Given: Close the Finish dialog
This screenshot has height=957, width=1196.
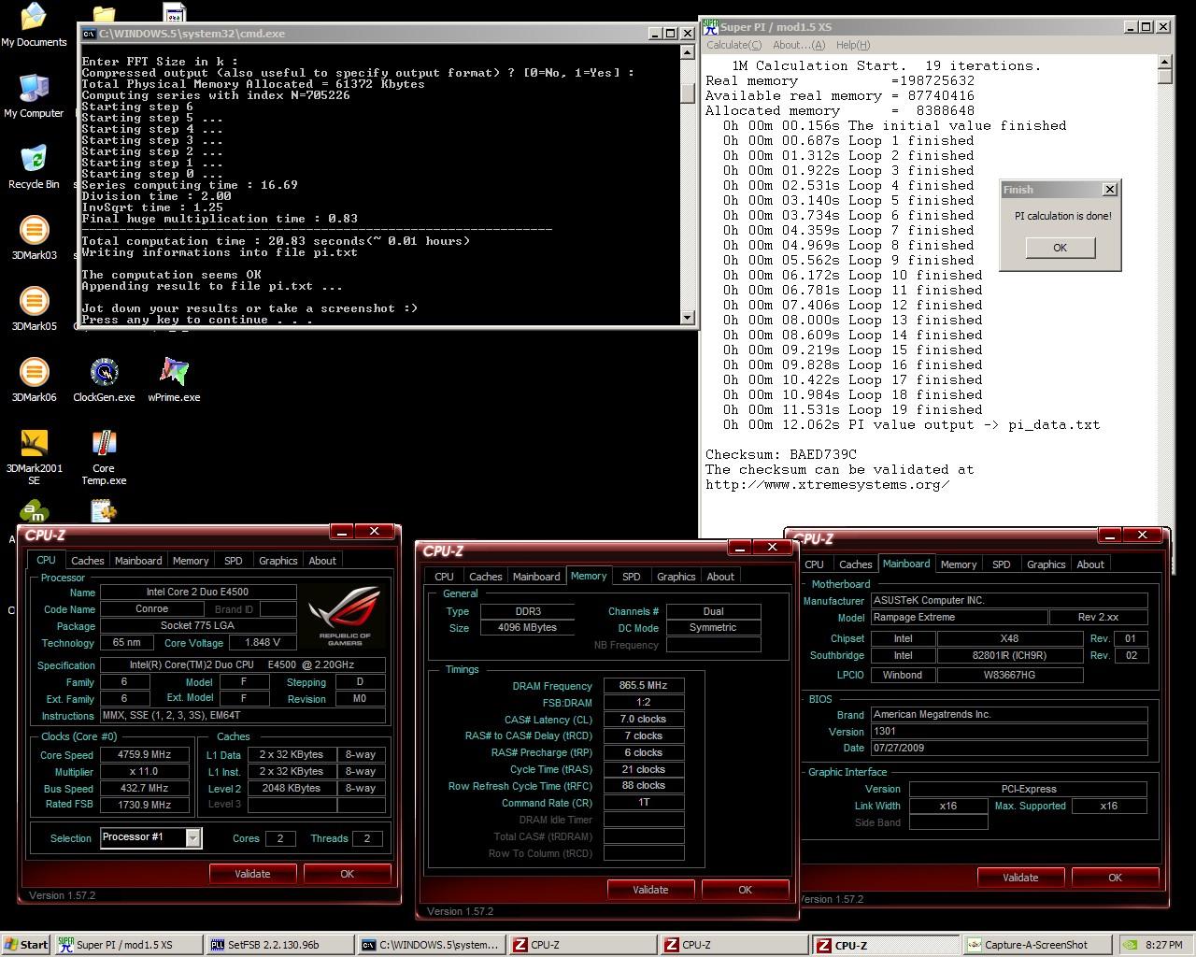Looking at the screenshot, I should tap(1109, 190).
